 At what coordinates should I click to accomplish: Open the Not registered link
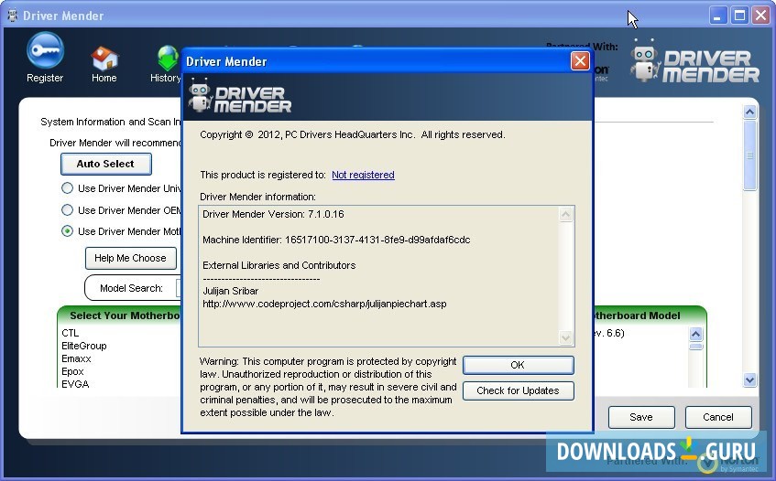pyautogui.click(x=363, y=175)
